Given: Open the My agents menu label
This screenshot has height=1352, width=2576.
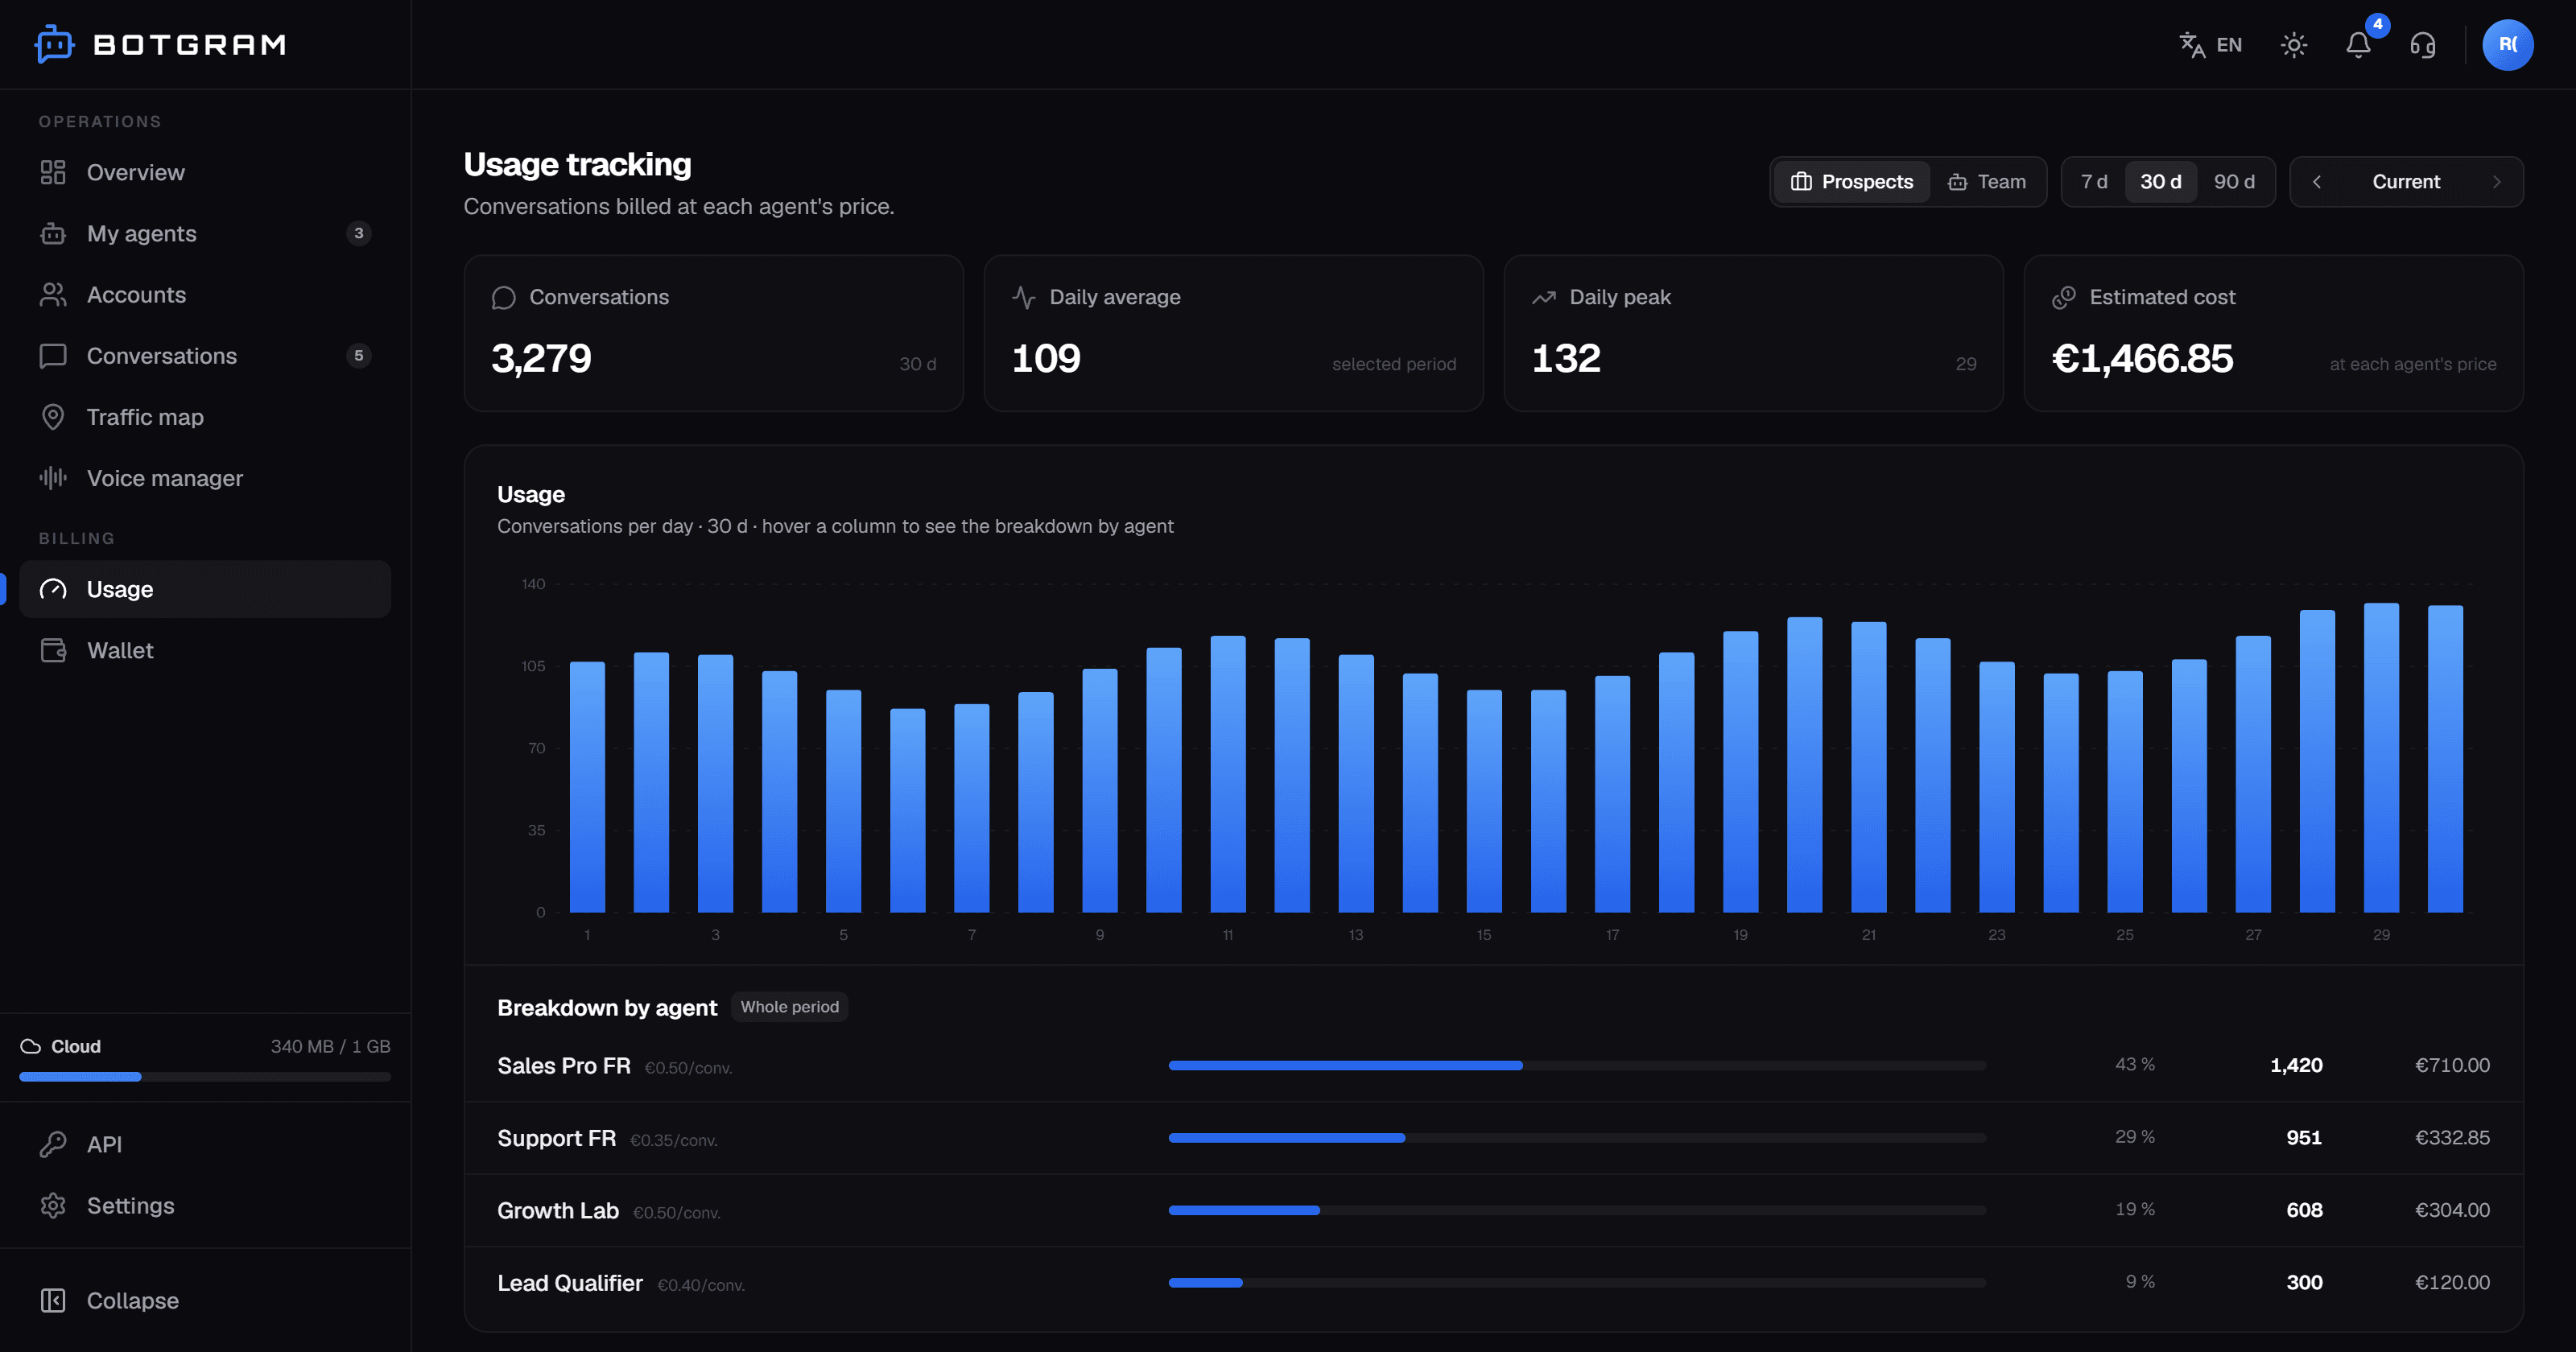Looking at the screenshot, I should tap(142, 233).
